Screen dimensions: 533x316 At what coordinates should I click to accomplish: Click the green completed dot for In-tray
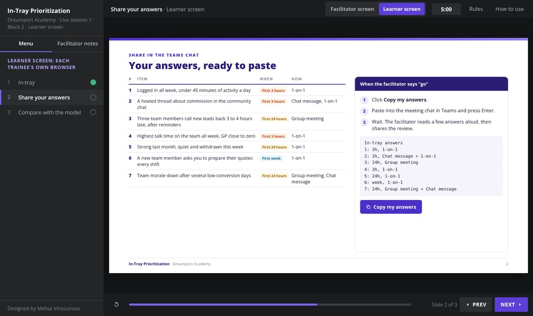click(x=93, y=83)
